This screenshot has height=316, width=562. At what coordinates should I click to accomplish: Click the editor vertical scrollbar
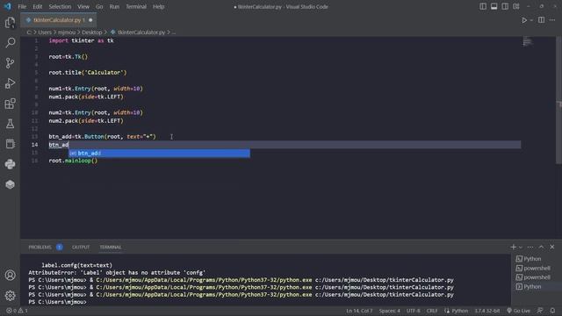[558, 100]
